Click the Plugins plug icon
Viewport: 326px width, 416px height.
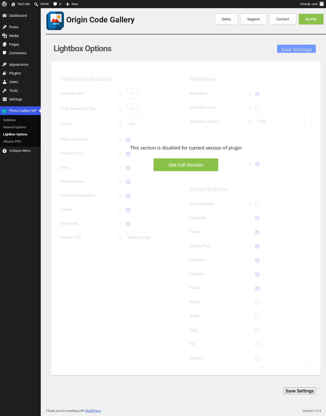point(5,73)
